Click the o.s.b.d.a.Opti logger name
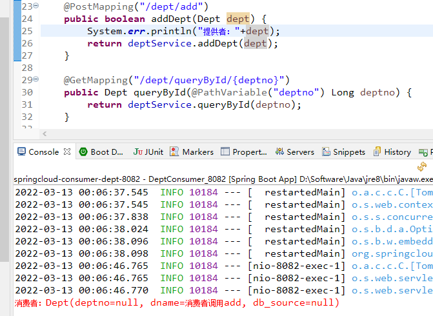The width and height of the screenshot is (433, 316). click(x=392, y=229)
